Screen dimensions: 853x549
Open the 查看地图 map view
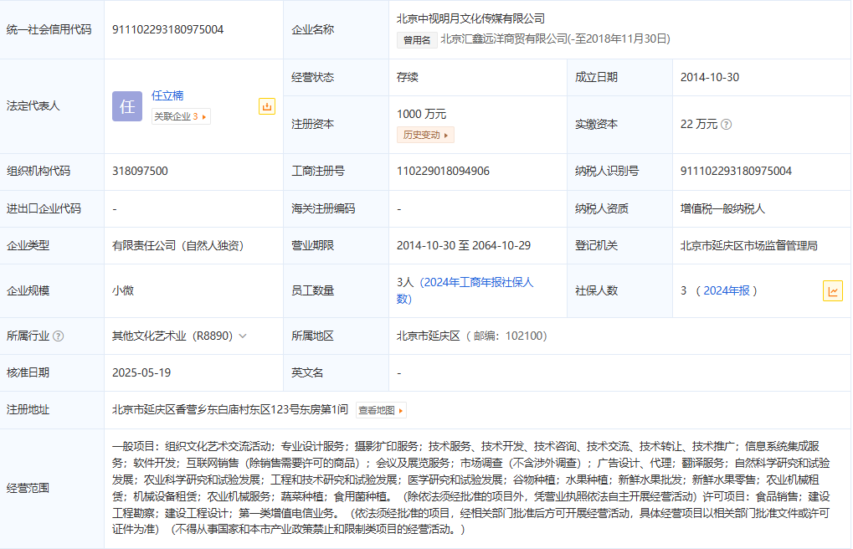pyautogui.click(x=380, y=410)
